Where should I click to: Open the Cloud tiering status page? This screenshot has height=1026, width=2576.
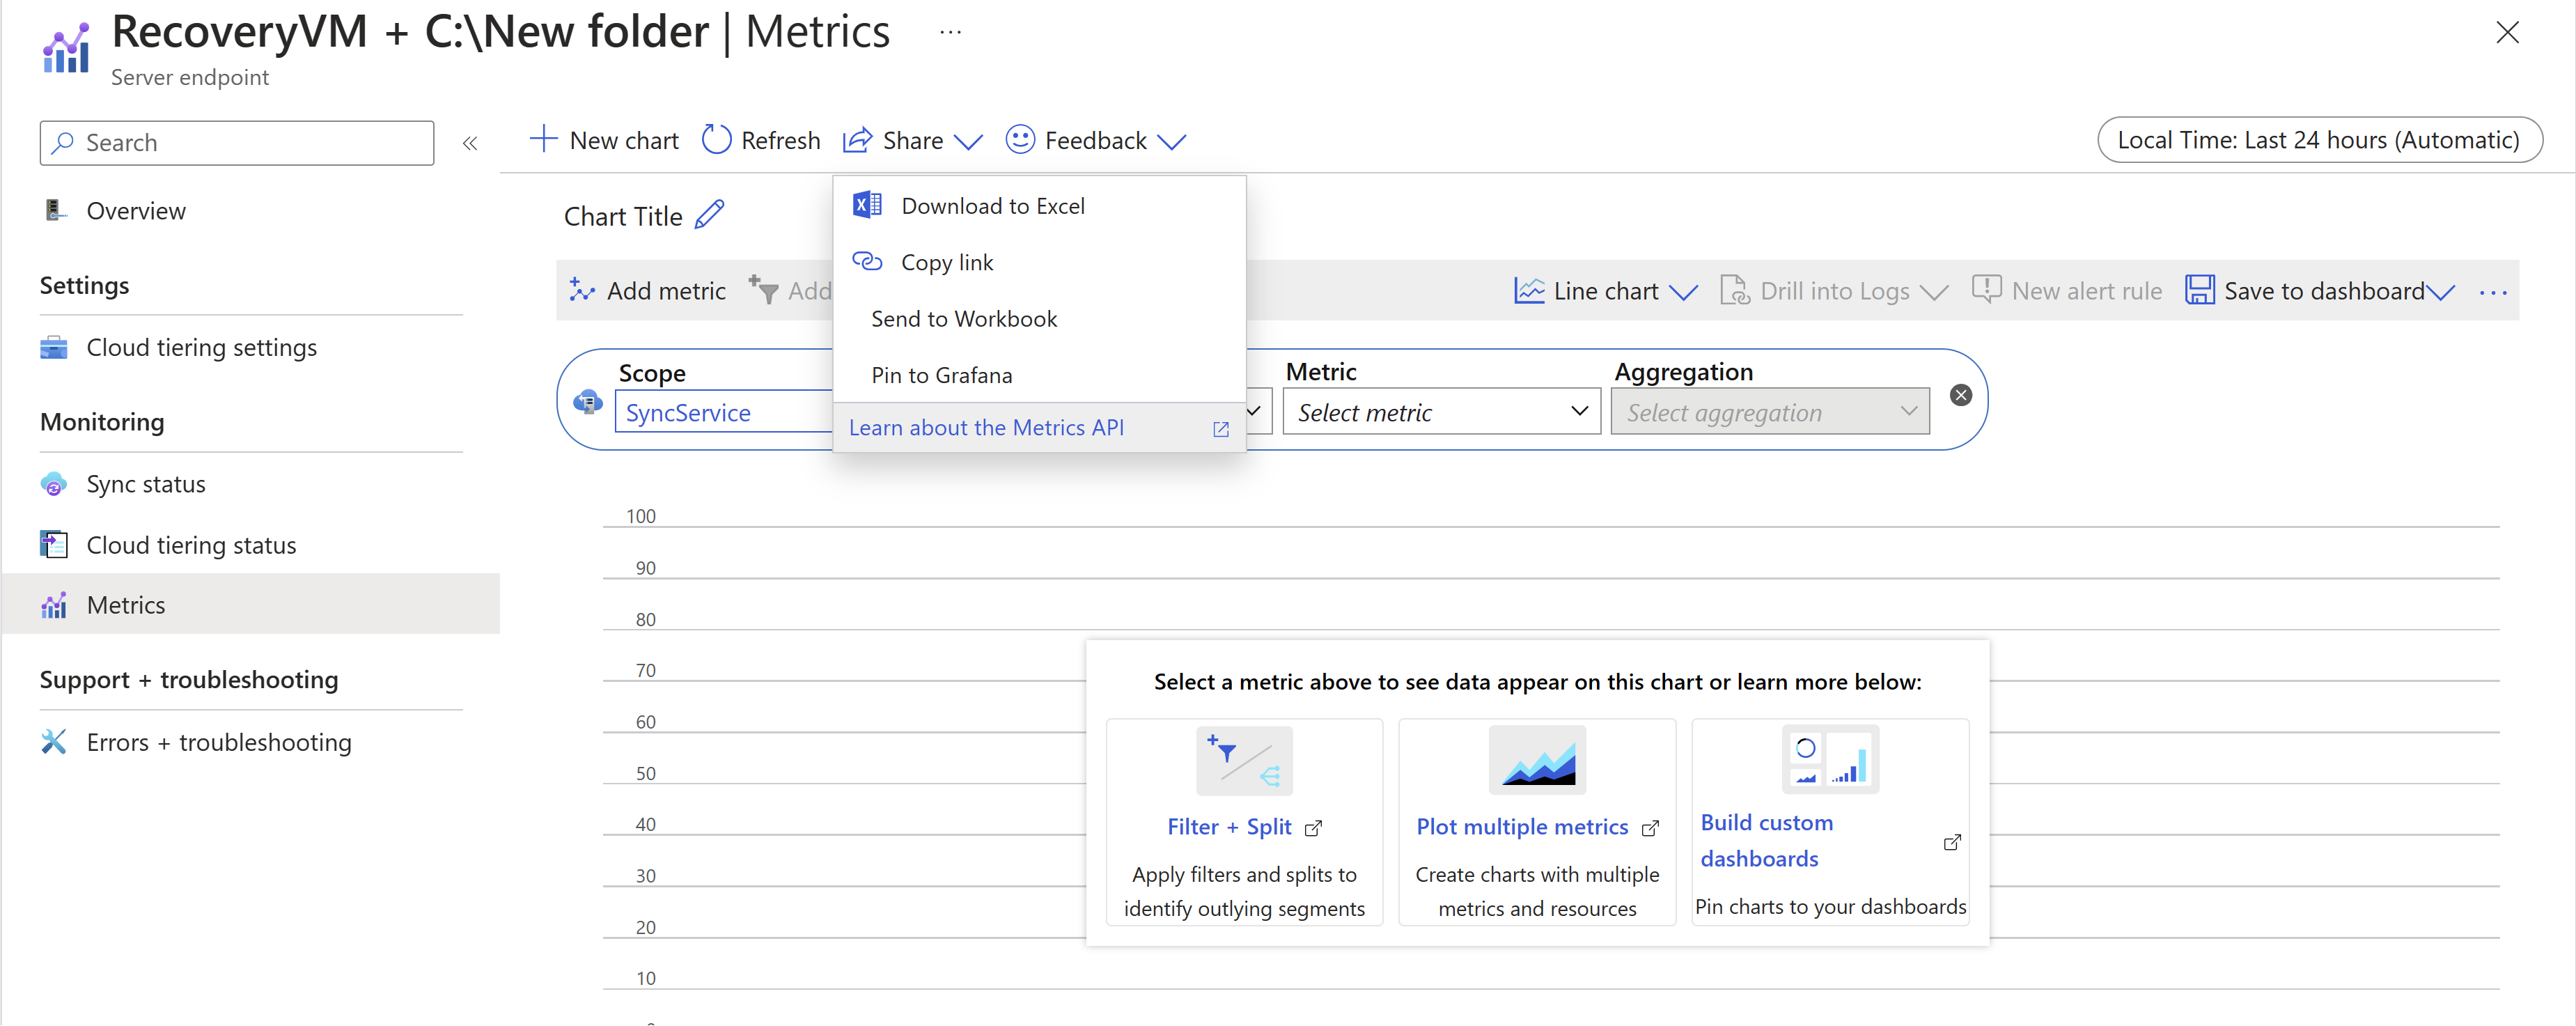pos(190,545)
